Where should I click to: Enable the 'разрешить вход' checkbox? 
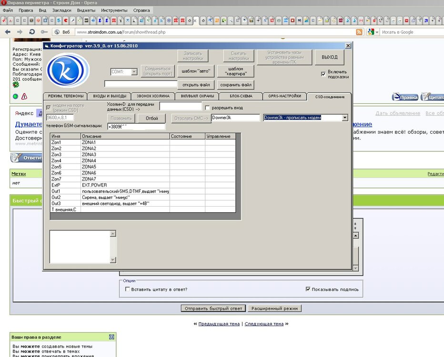pos(207,108)
